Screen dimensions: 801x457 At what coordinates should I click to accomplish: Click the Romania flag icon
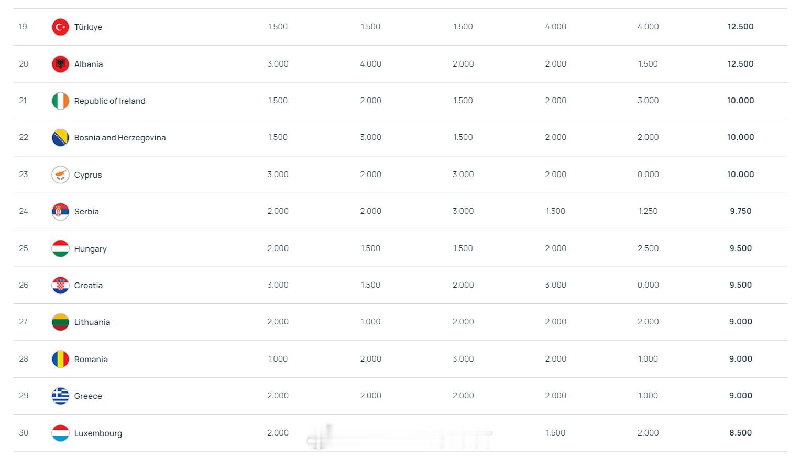(60, 359)
